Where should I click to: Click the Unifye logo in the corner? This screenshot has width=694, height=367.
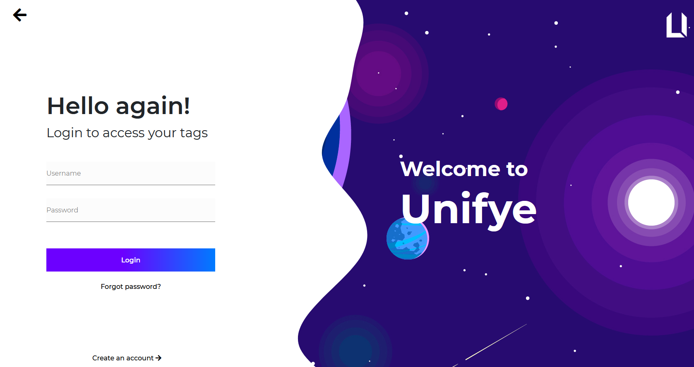[x=677, y=25]
